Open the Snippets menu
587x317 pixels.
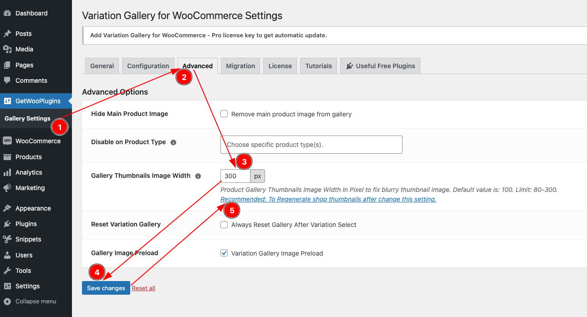click(x=36, y=239)
